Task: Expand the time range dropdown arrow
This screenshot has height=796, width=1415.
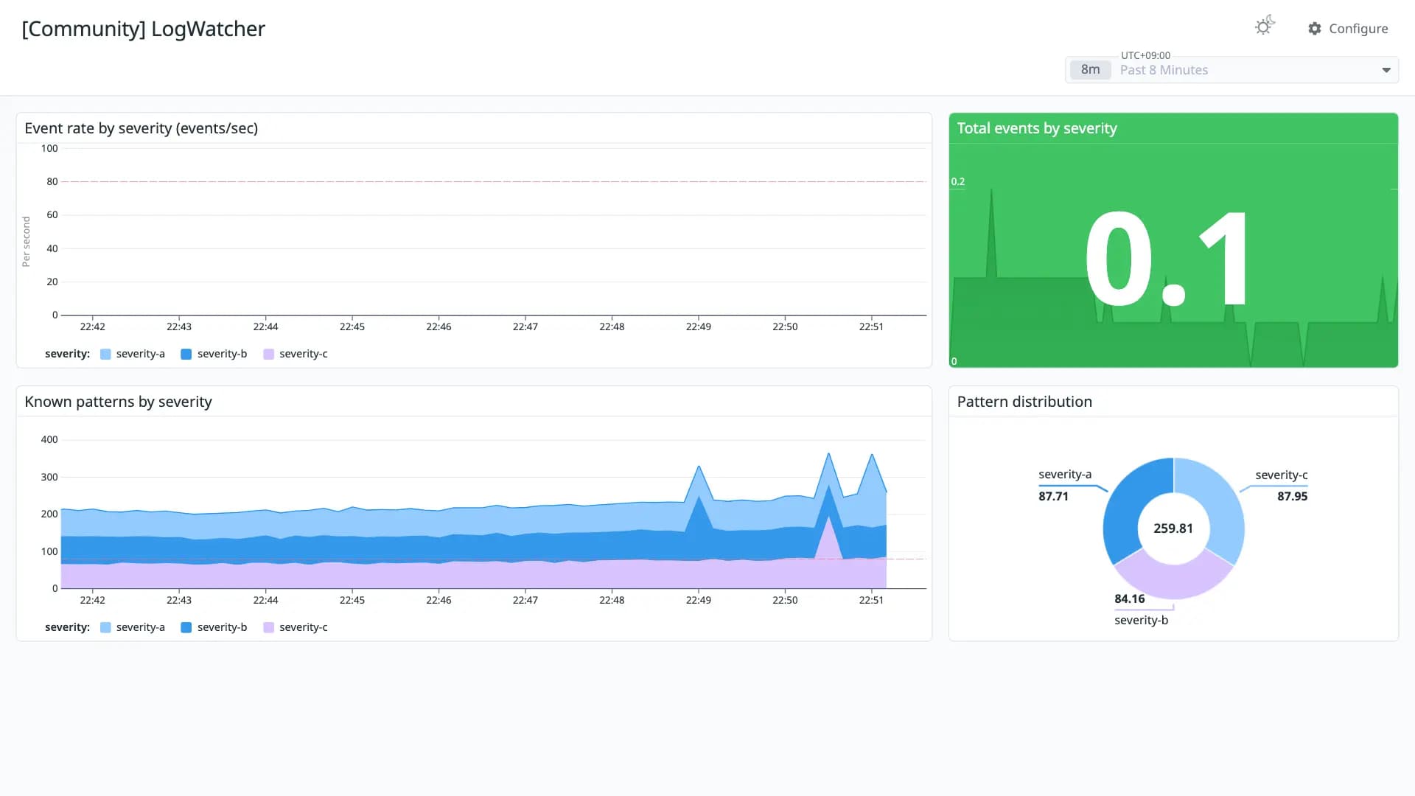Action: tap(1386, 70)
